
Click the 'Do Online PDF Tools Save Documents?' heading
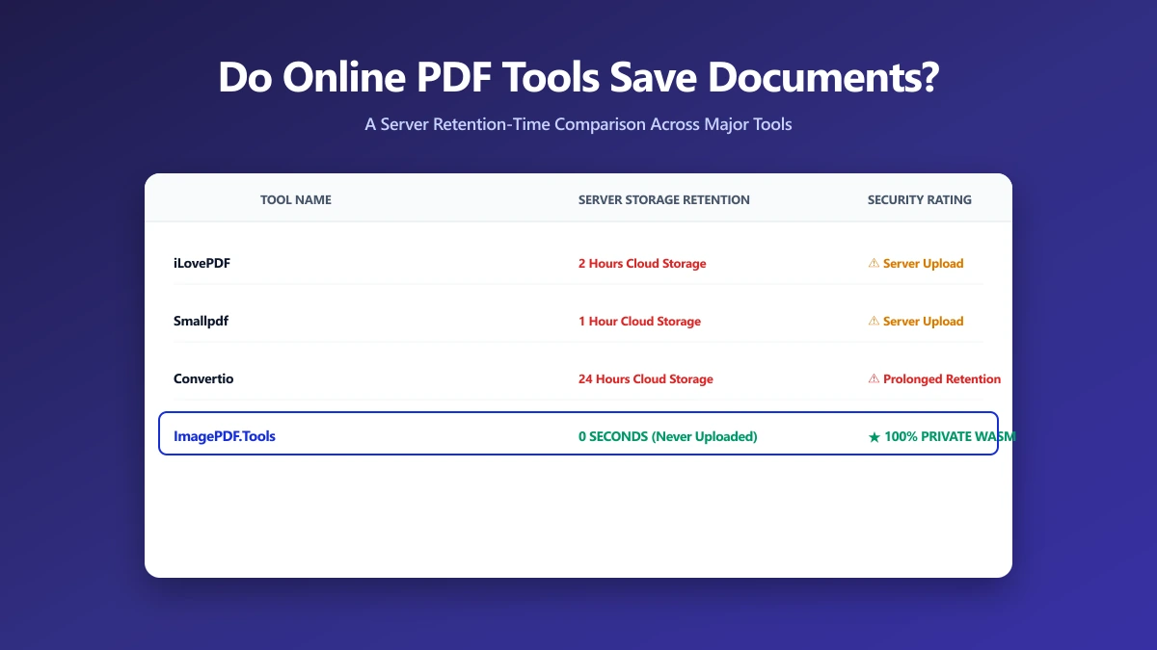point(578,78)
